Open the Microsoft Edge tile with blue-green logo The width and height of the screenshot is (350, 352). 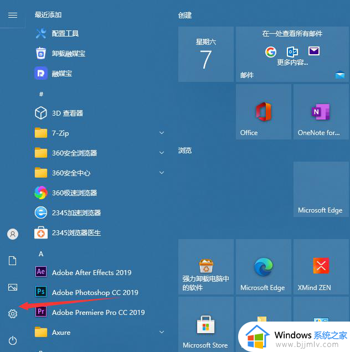pyautogui.click(x=264, y=267)
